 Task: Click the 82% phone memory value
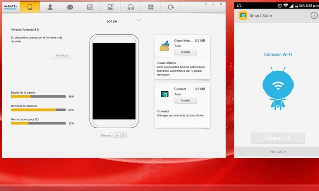click(71, 110)
